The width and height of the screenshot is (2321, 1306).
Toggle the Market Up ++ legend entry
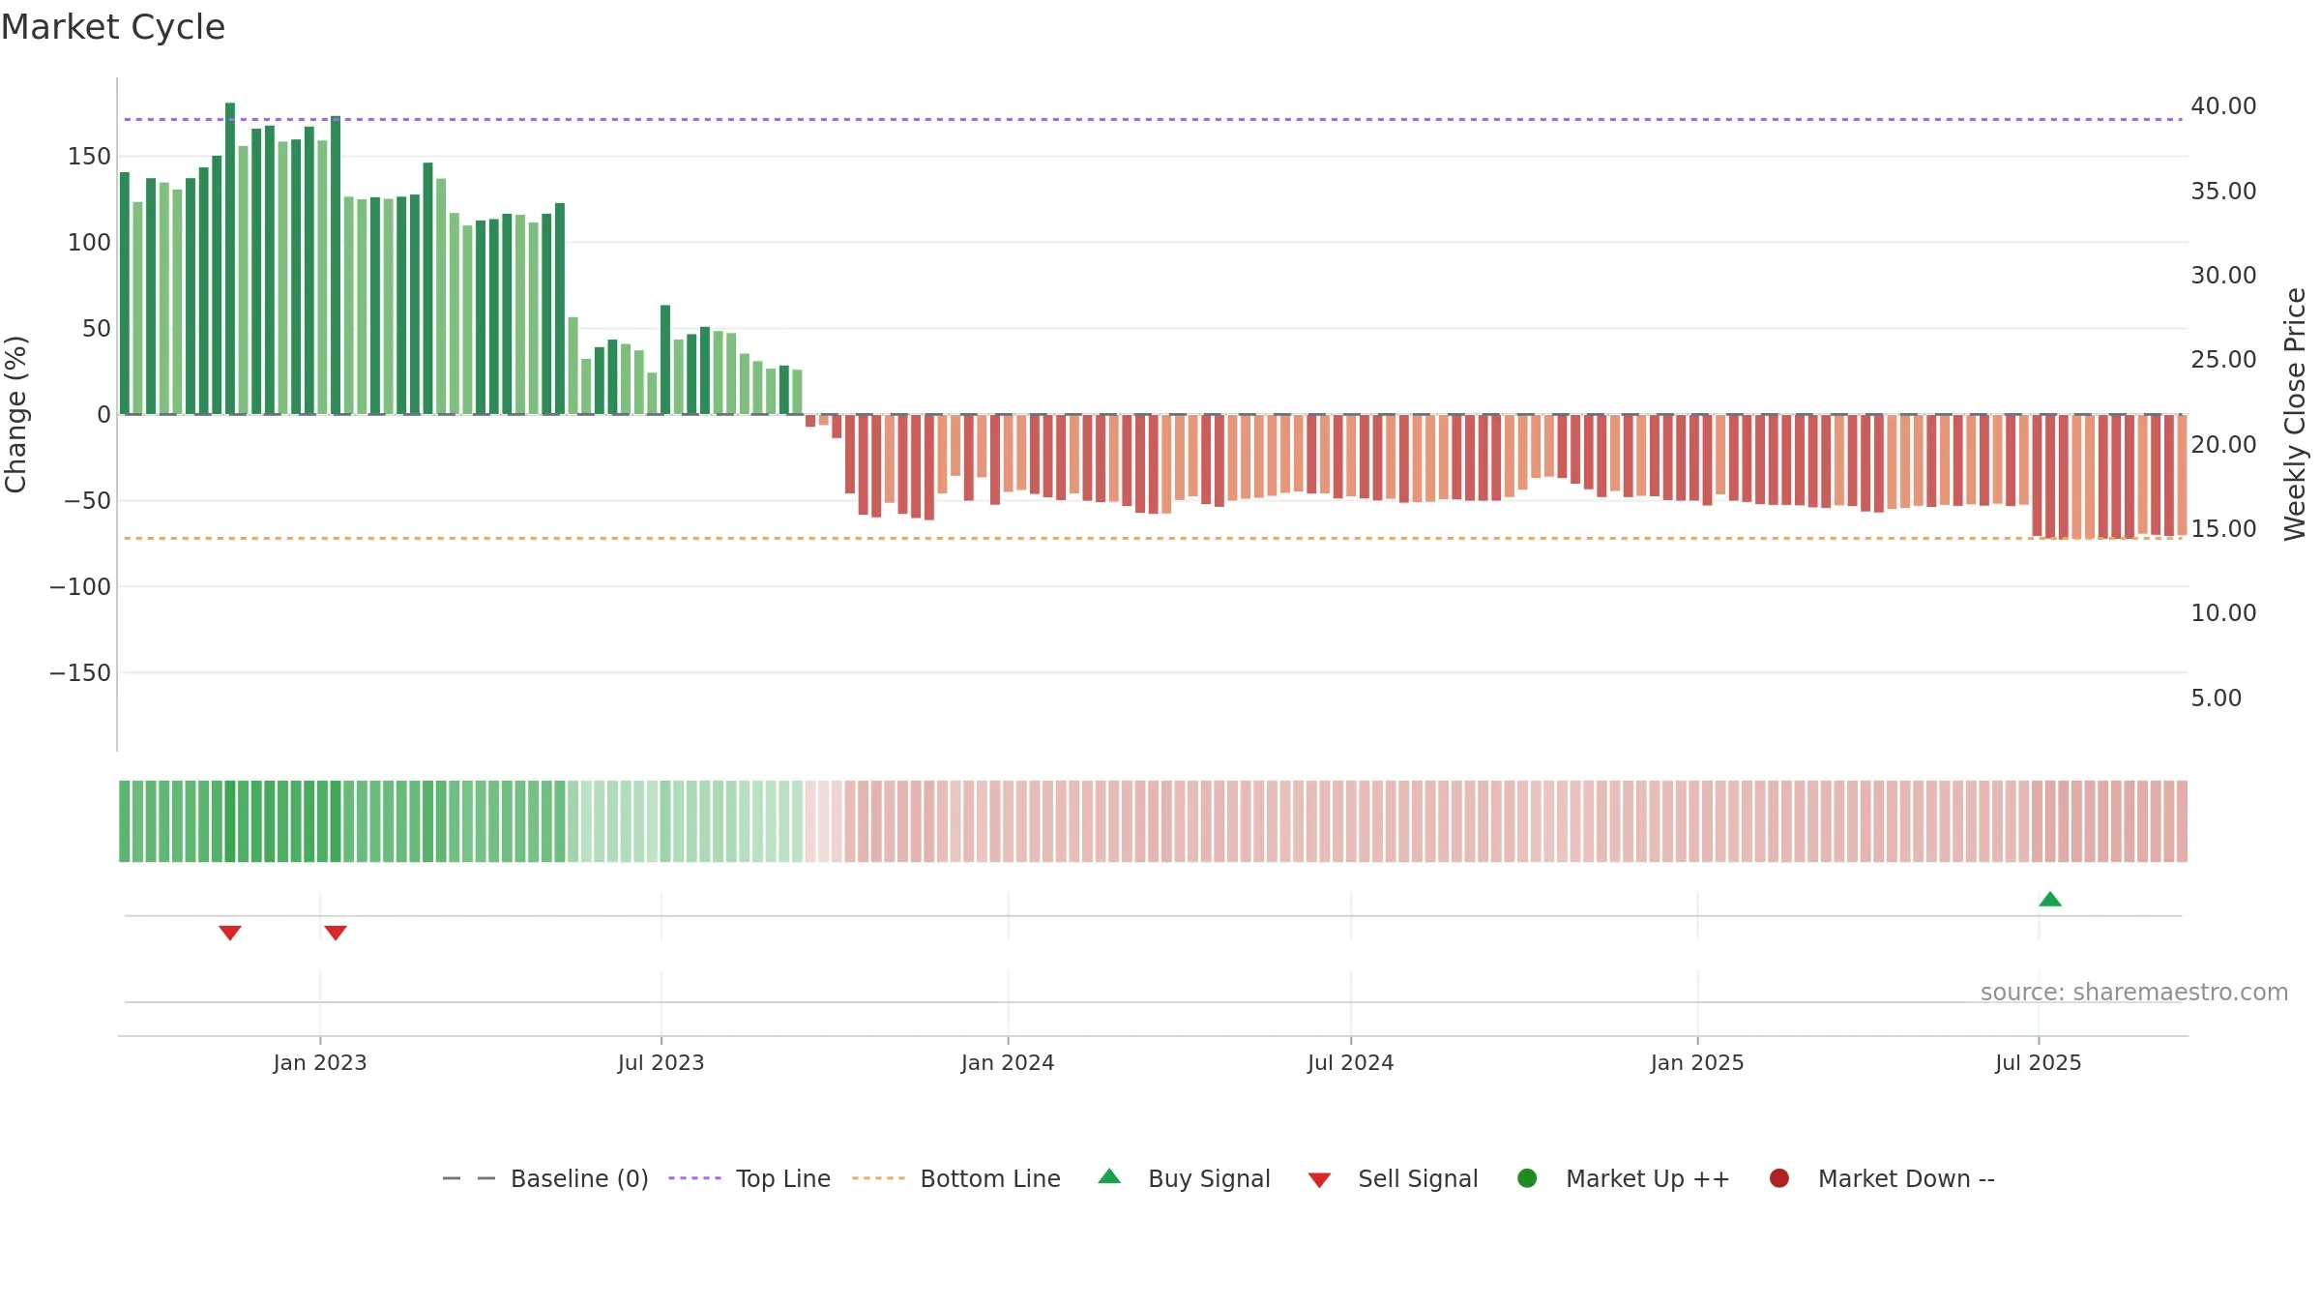(x=1624, y=1179)
